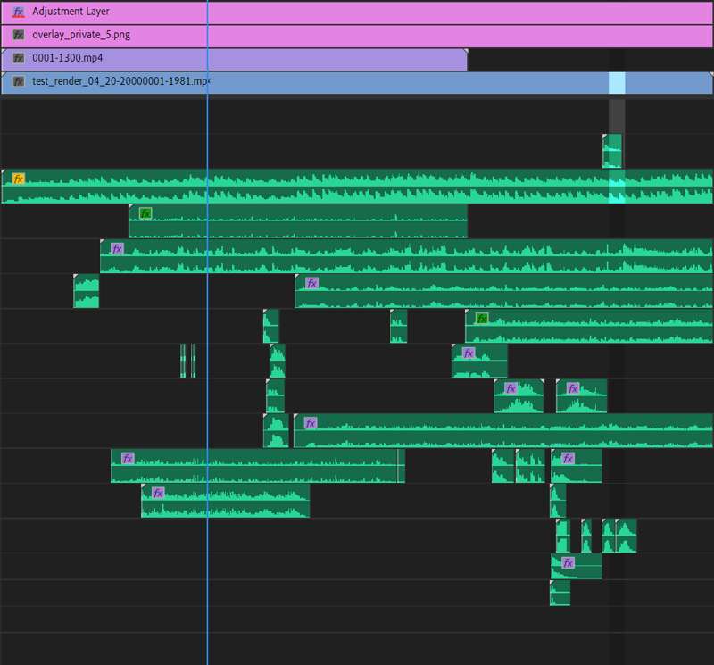714x665 pixels.
Task: Click fx badge on the test_render video clip
Action: point(18,81)
